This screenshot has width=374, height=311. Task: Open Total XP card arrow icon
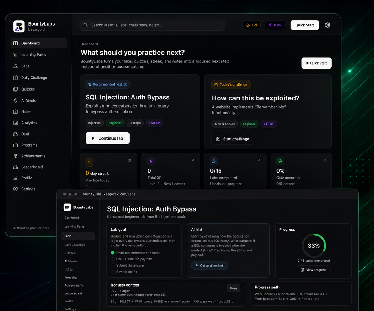pos(193,160)
